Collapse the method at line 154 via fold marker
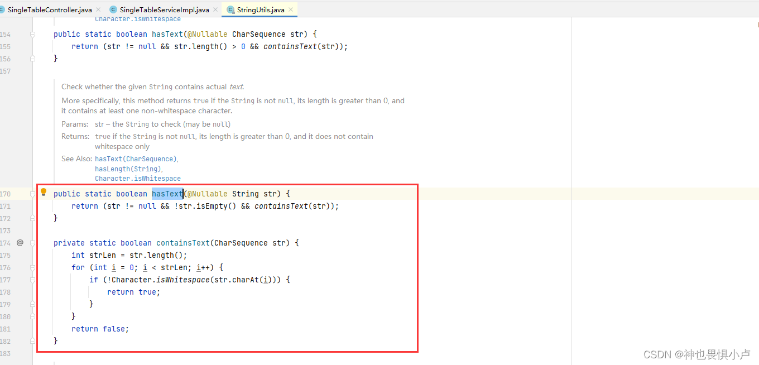This screenshot has width=759, height=365. point(32,34)
